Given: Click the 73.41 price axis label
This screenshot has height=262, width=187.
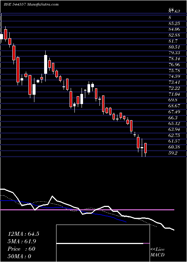Looking at the screenshot, I should 174,82.
